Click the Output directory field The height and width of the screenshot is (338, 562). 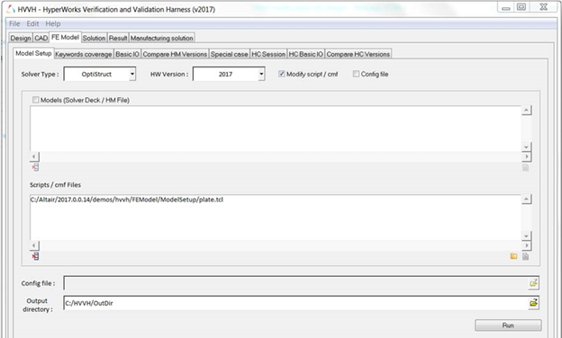tap(296, 303)
